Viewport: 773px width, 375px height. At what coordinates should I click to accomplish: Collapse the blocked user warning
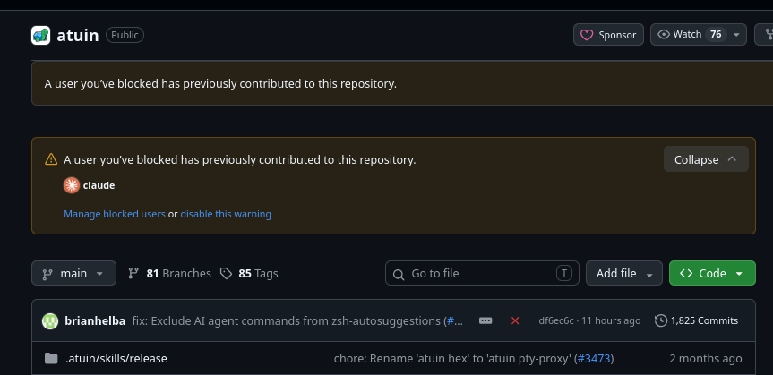706,159
